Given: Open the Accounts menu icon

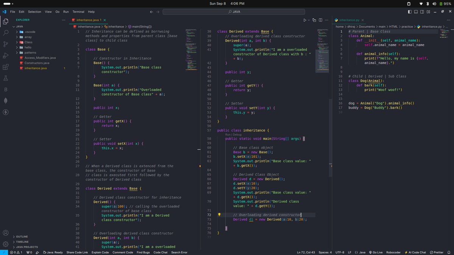Looking at the screenshot, I should coord(6,233).
